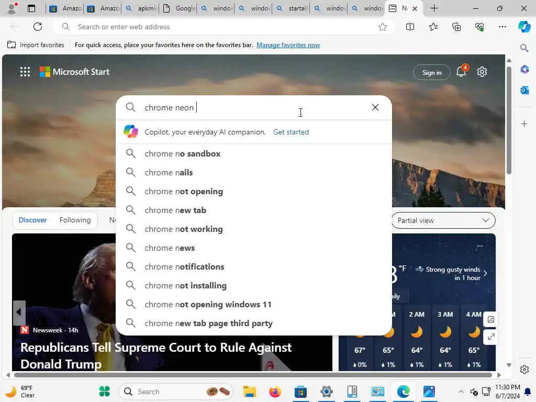Select suggestion chrome not opening windows 11

click(254, 304)
